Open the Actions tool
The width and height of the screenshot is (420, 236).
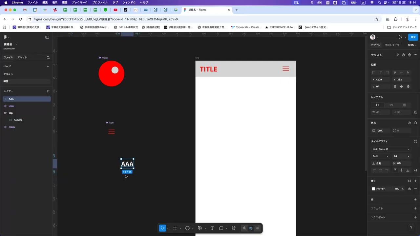[x=234, y=228]
